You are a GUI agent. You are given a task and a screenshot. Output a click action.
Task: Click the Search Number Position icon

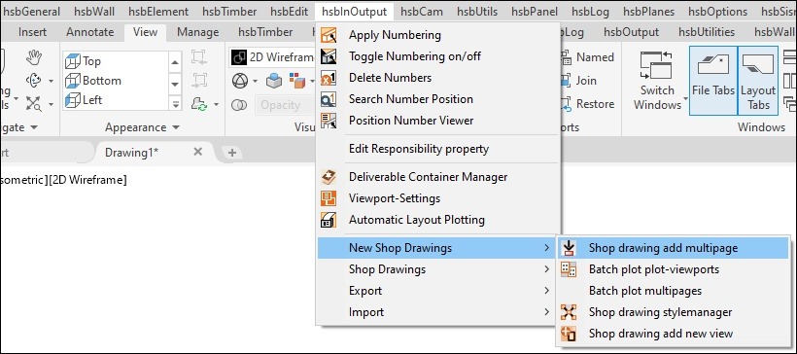tap(329, 99)
